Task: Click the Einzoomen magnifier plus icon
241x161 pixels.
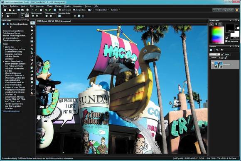Action: coord(37,16)
